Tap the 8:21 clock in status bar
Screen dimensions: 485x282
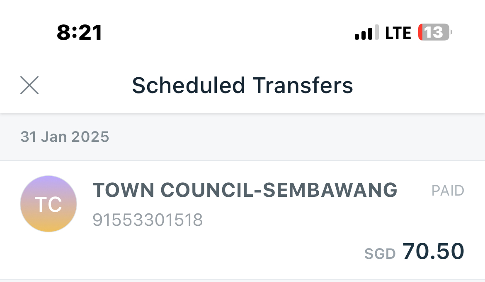tap(80, 32)
